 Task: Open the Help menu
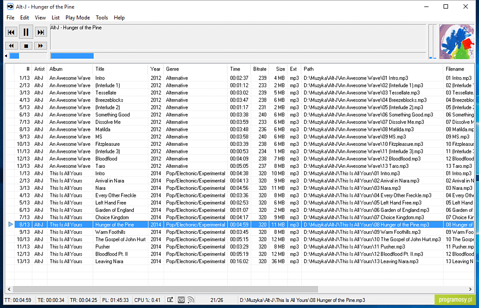point(119,18)
